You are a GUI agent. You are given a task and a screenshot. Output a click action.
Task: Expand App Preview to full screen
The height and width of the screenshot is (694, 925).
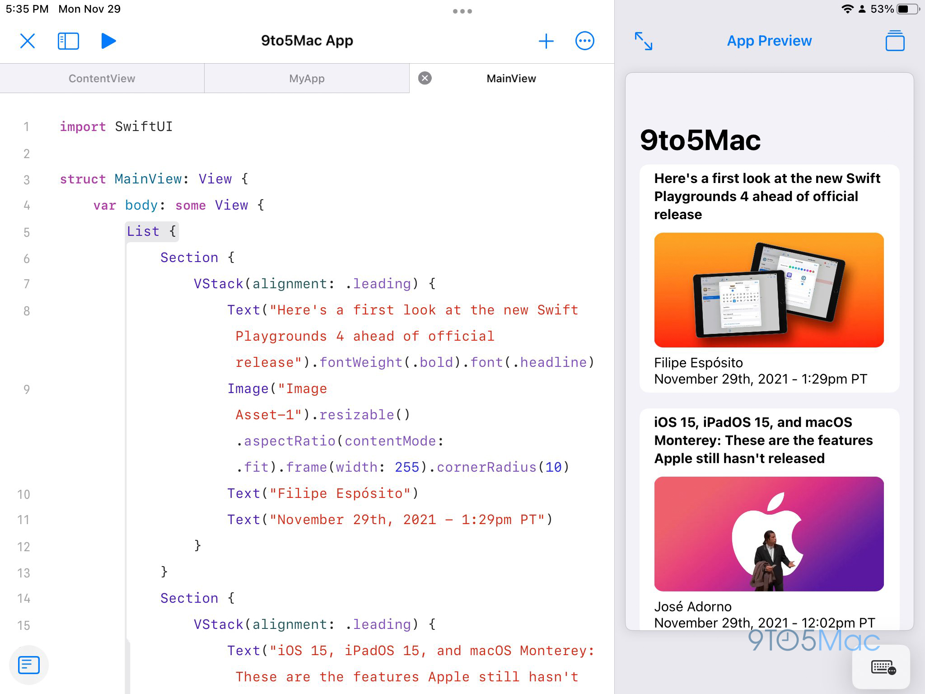tap(645, 41)
